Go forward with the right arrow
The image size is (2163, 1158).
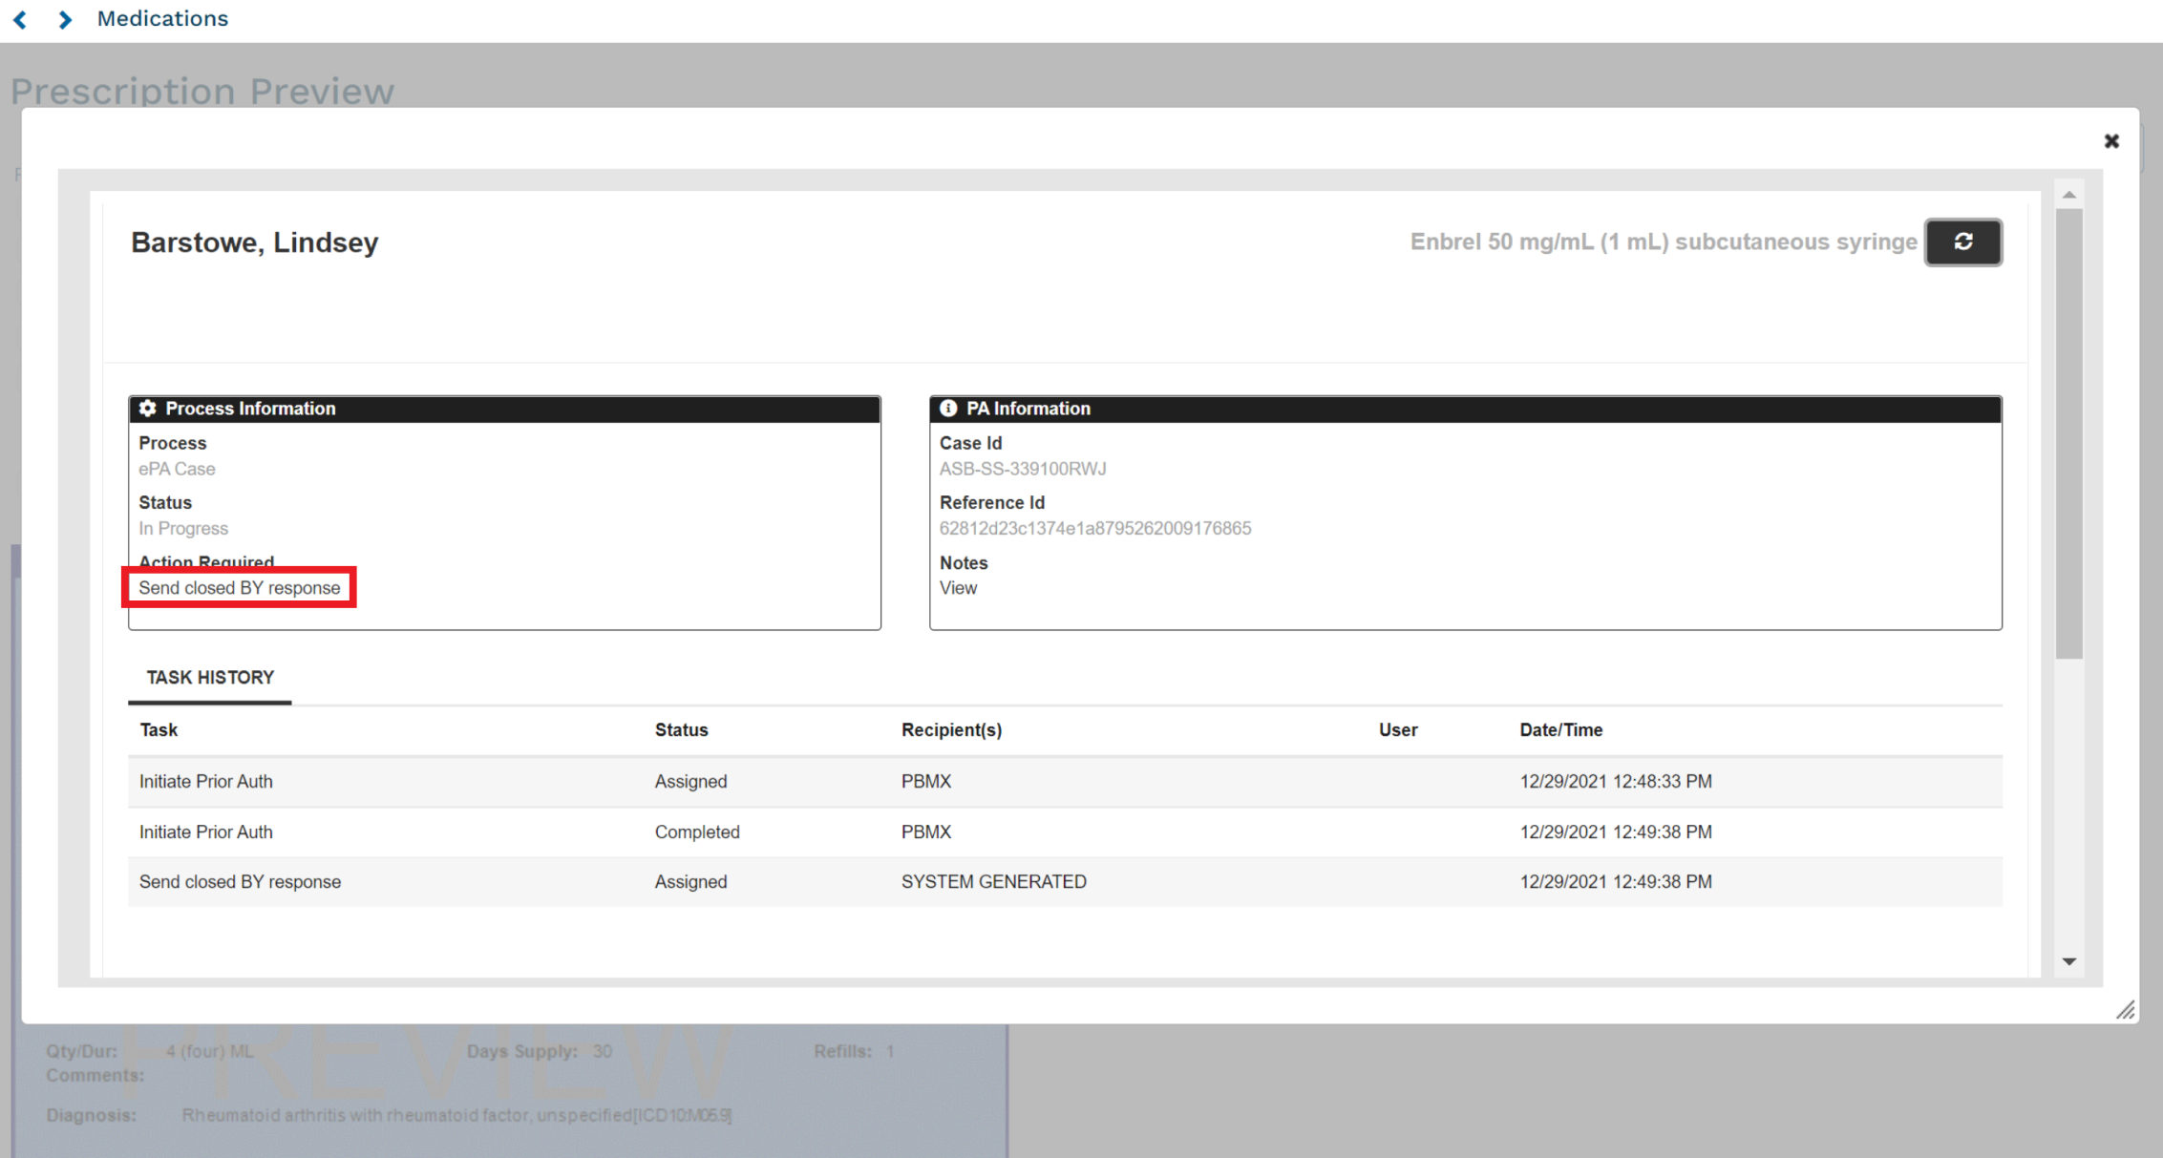point(65,19)
